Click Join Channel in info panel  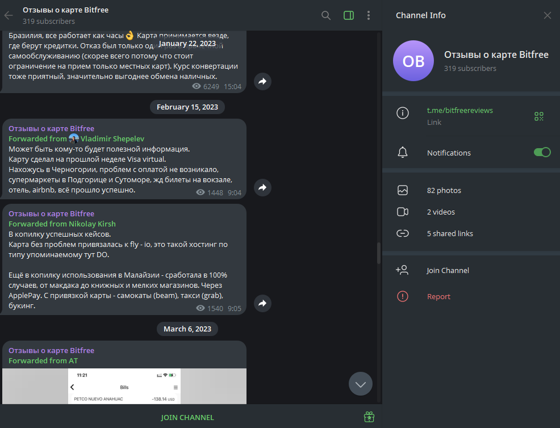[448, 271]
